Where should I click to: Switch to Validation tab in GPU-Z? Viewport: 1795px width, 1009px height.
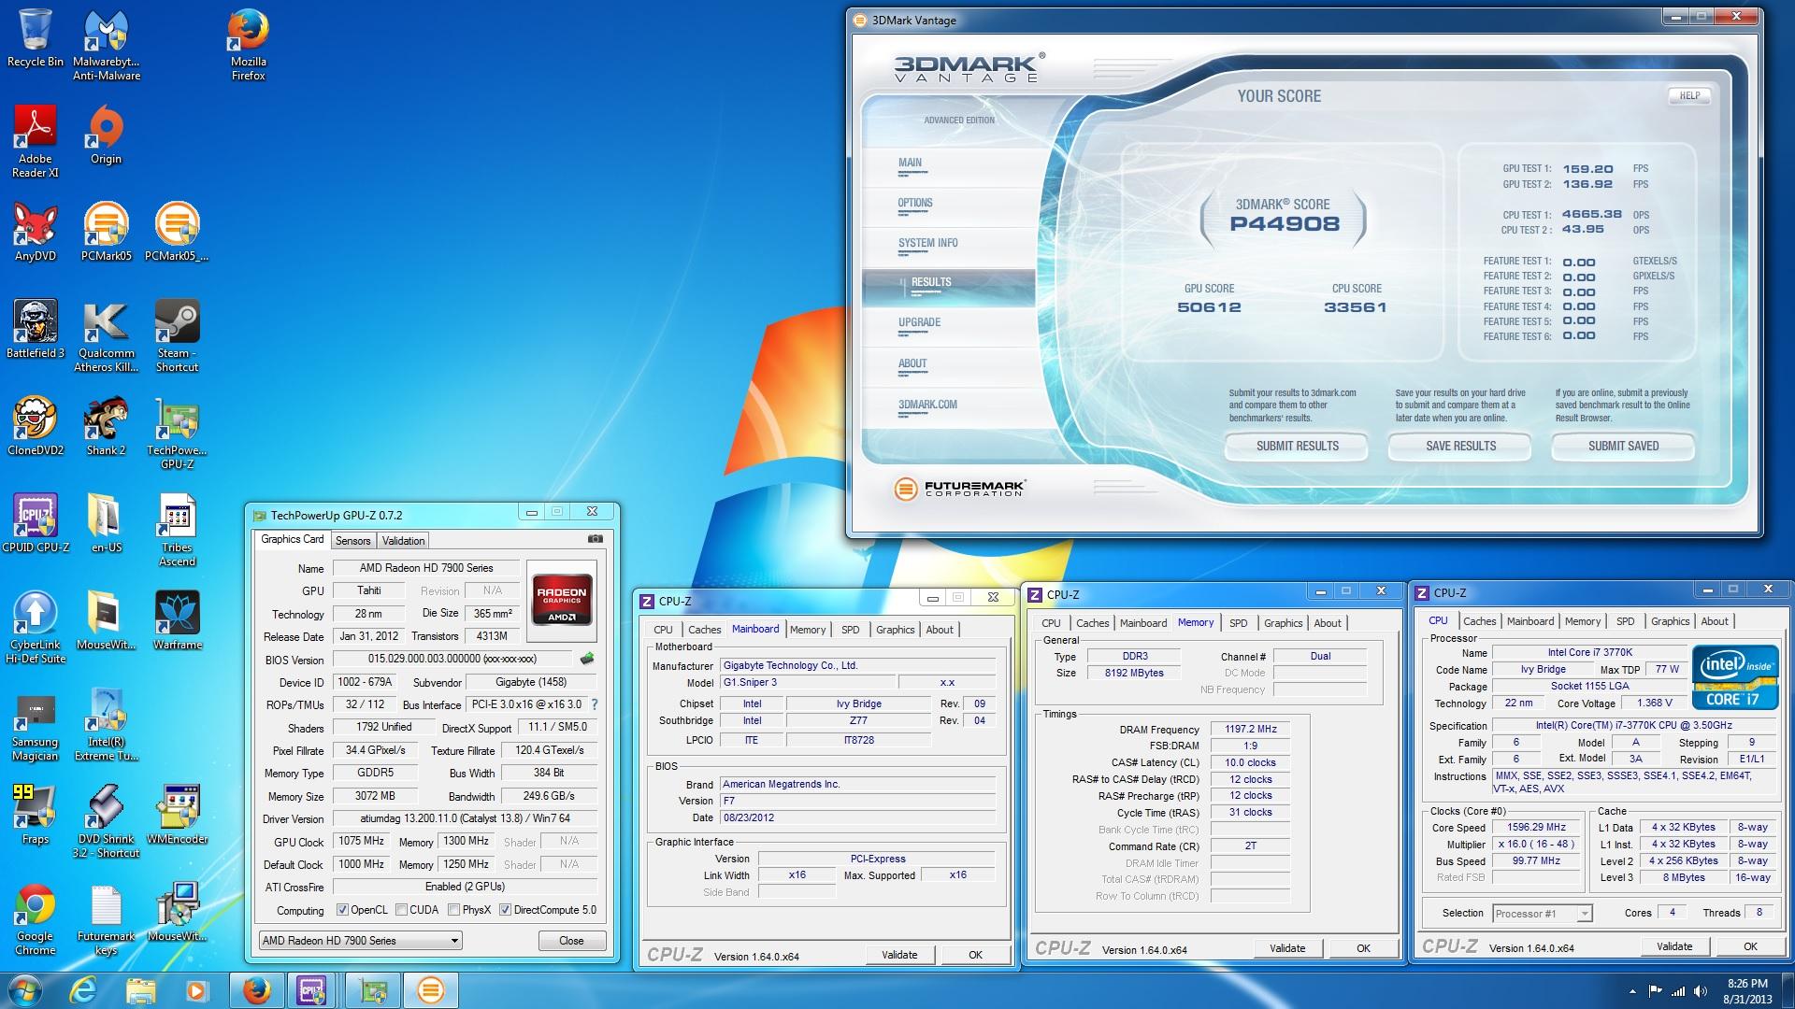click(x=403, y=541)
